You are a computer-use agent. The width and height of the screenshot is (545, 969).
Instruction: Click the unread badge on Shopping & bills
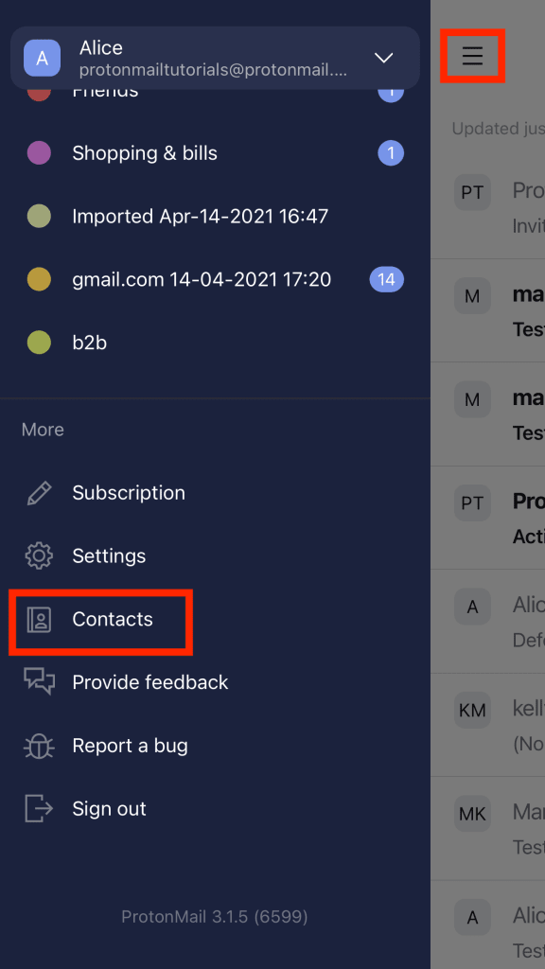click(x=391, y=152)
